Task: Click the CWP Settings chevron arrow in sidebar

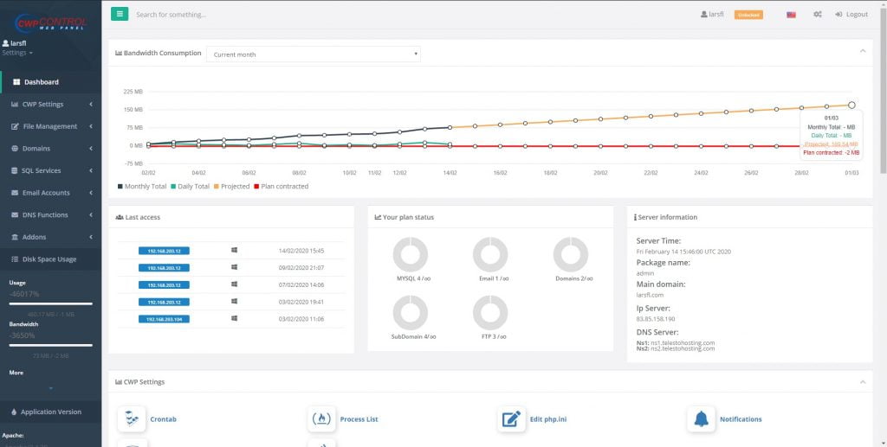Action: 90,104
